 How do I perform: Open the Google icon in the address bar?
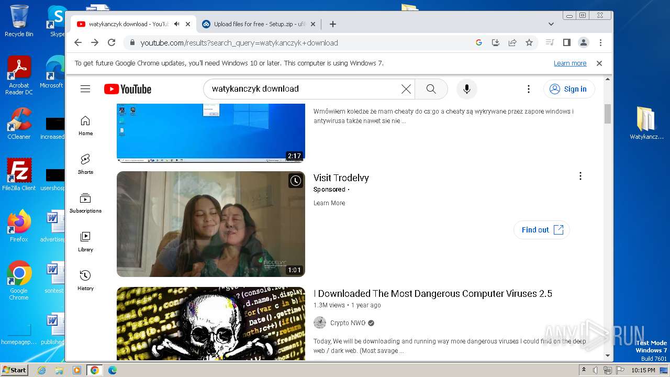tap(478, 43)
